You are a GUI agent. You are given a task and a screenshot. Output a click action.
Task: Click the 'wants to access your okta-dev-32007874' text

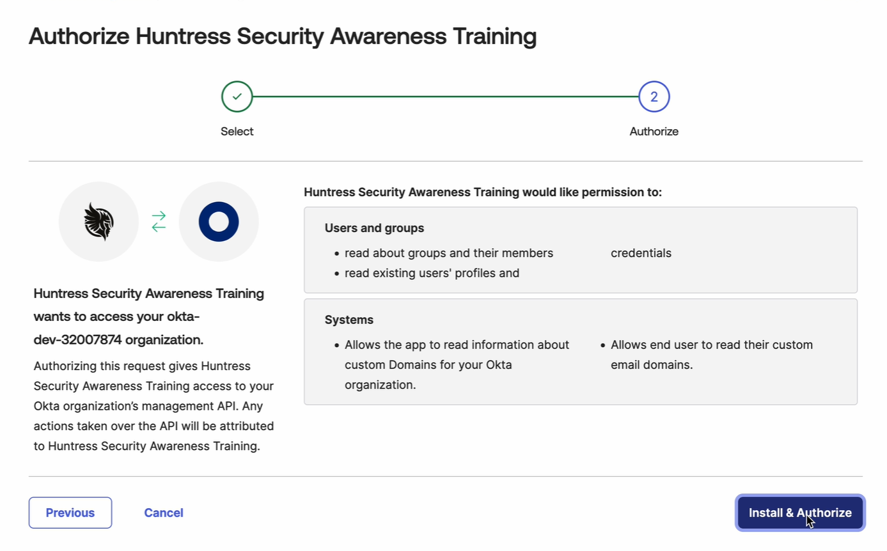pos(149,317)
